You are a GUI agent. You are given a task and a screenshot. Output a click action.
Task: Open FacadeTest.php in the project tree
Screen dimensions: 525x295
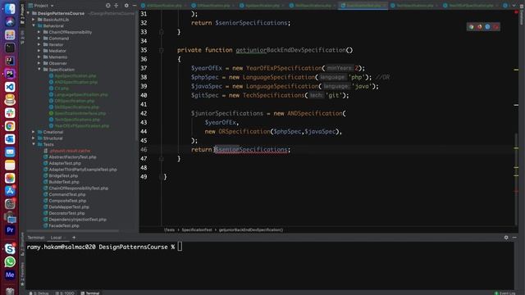click(64, 226)
